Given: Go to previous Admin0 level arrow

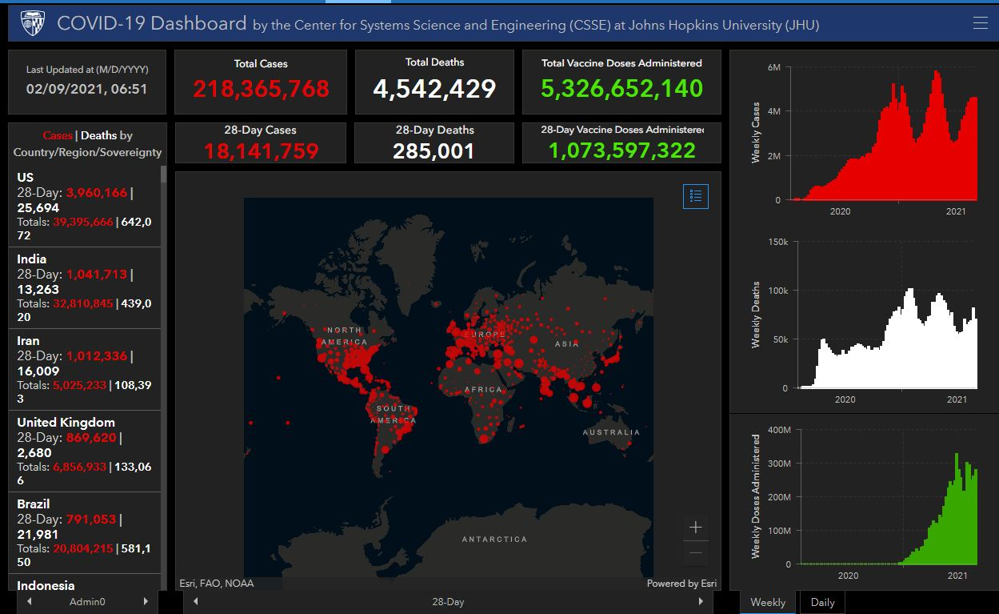Looking at the screenshot, I should (29, 601).
